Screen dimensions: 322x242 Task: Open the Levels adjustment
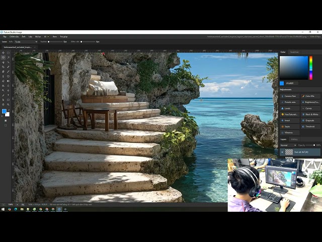(x=290, y=108)
